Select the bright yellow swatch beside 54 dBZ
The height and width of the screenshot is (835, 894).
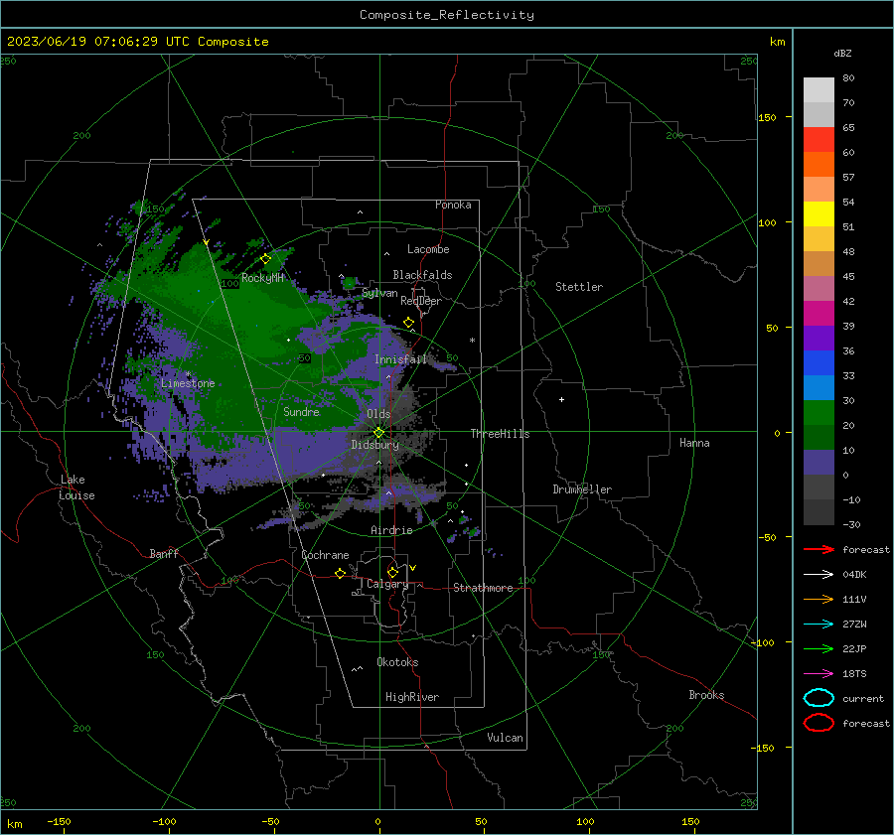pos(819,214)
